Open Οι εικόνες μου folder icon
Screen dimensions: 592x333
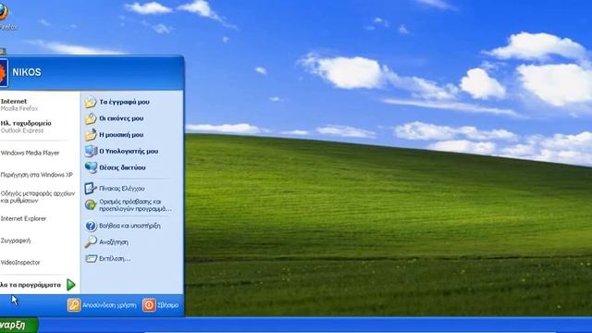tap(91, 118)
